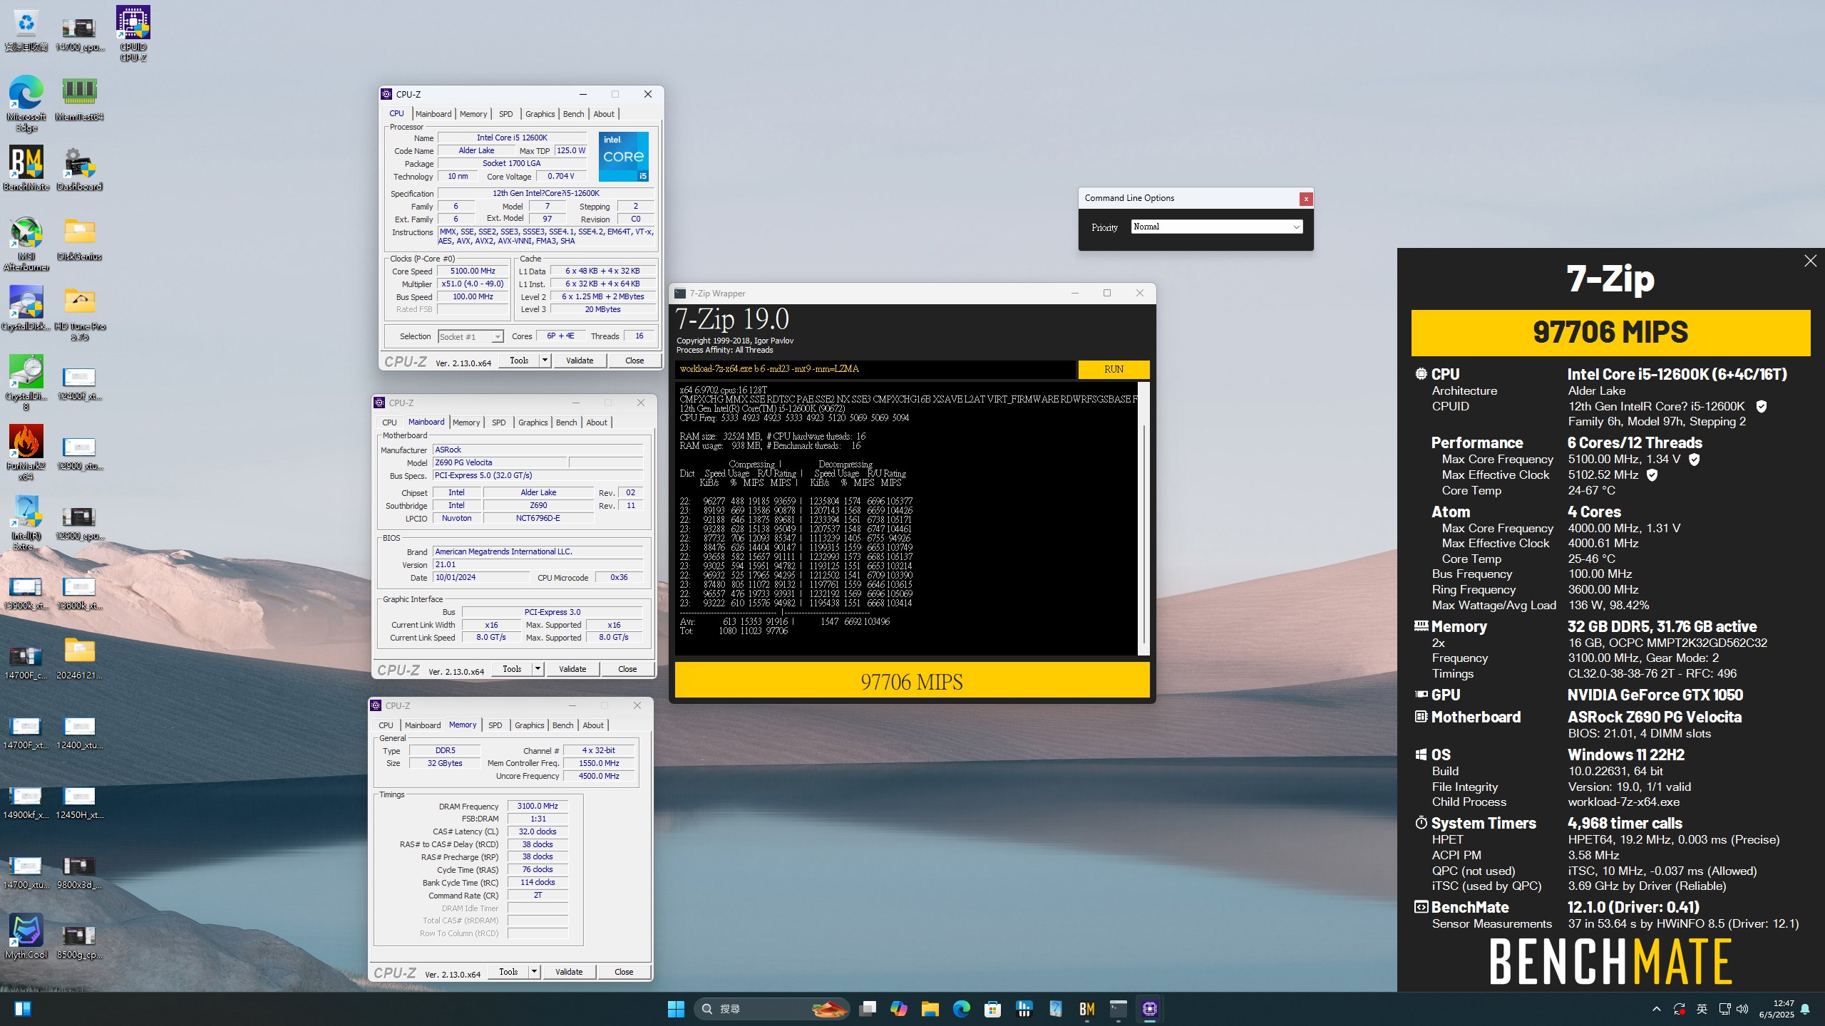Open the Microsoft Edge desktop shortcut
This screenshot has width=1825, height=1026.
click(x=26, y=103)
